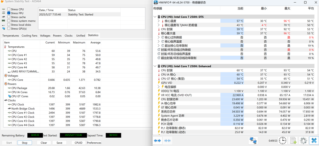The image size is (319, 146).
Task: Enable the Stress system memory checkbox
Action: 9,21
